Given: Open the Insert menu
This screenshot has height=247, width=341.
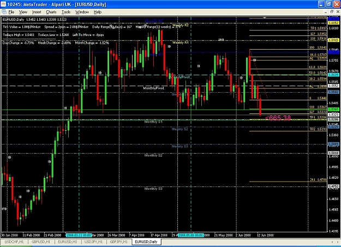Looking at the screenshot, I should coord(37,12).
